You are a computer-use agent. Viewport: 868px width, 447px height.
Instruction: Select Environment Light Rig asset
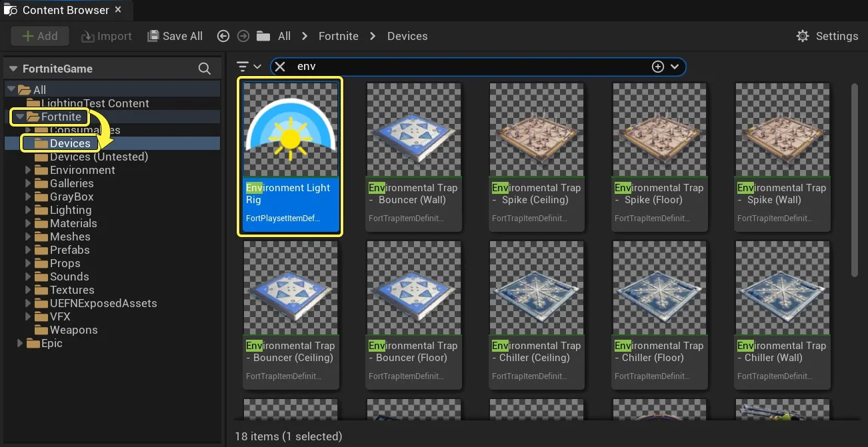tap(291, 157)
